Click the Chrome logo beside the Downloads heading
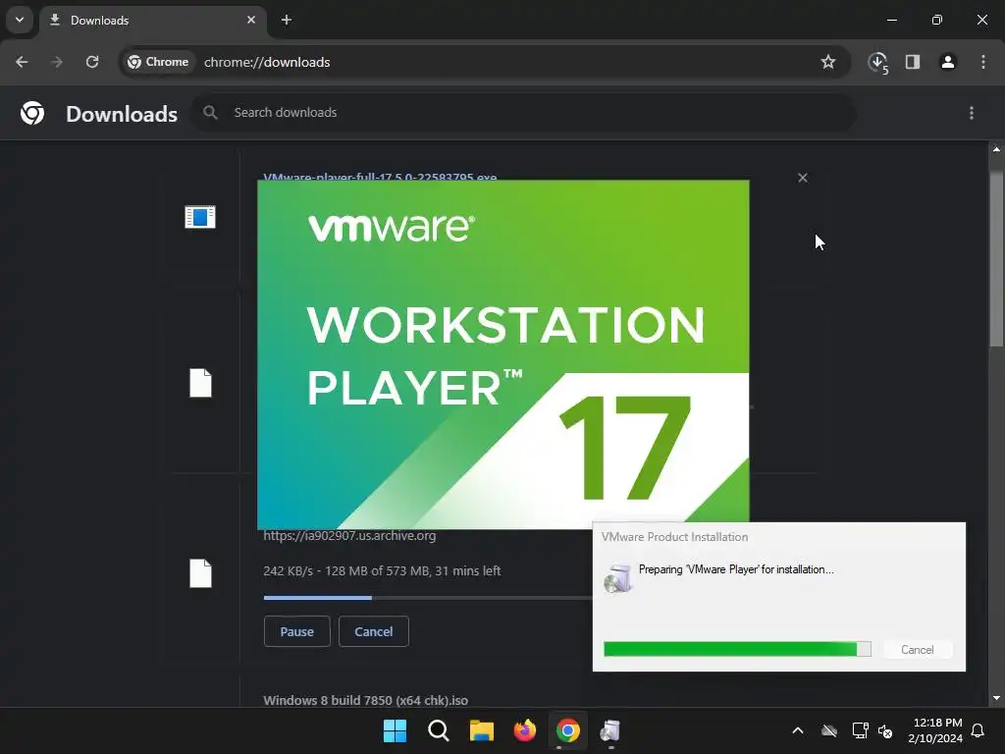Image resolution: width=1005 pixels, height=754 pixels. click(x=32, y=113)
